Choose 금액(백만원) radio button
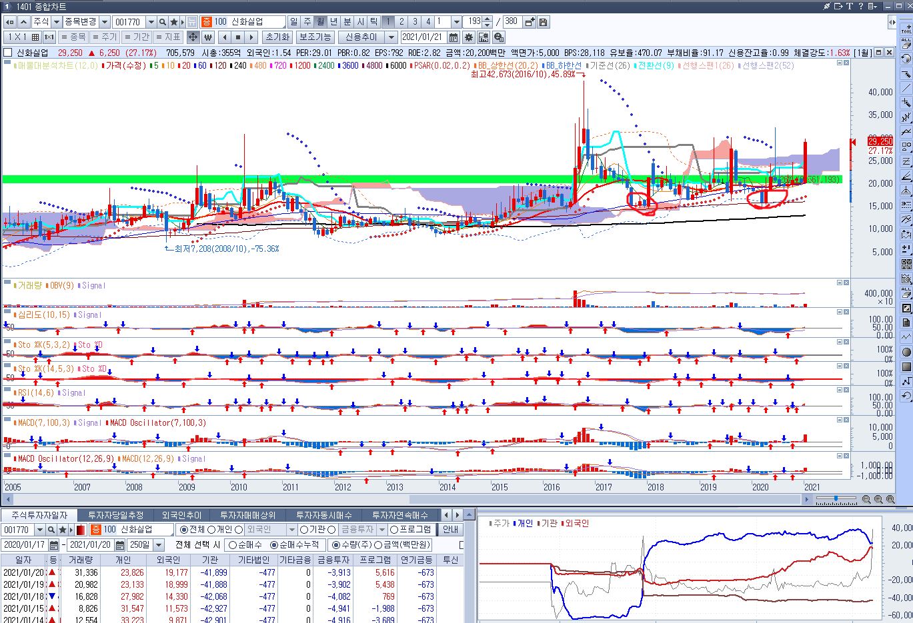 pyautogui.click(x=378, y=545)
